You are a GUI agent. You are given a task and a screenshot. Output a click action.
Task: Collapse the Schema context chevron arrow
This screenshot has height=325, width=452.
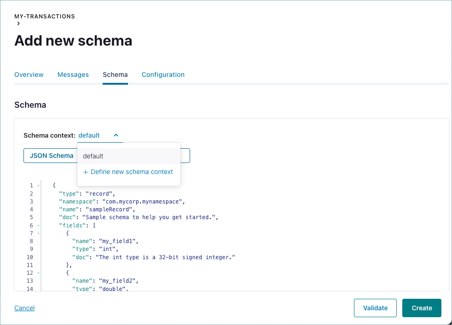116,135
